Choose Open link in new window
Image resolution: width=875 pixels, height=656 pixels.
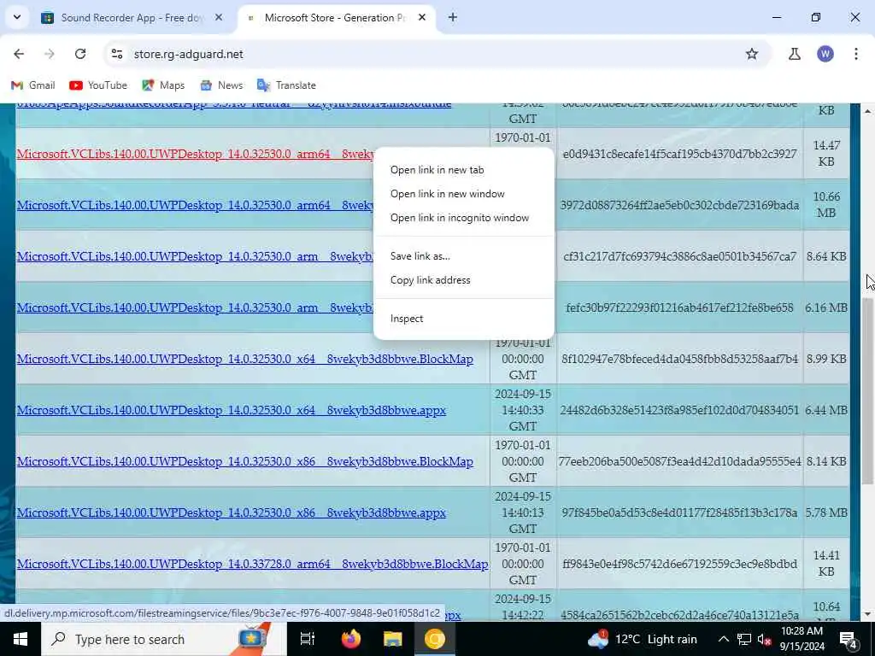point(448,194)
